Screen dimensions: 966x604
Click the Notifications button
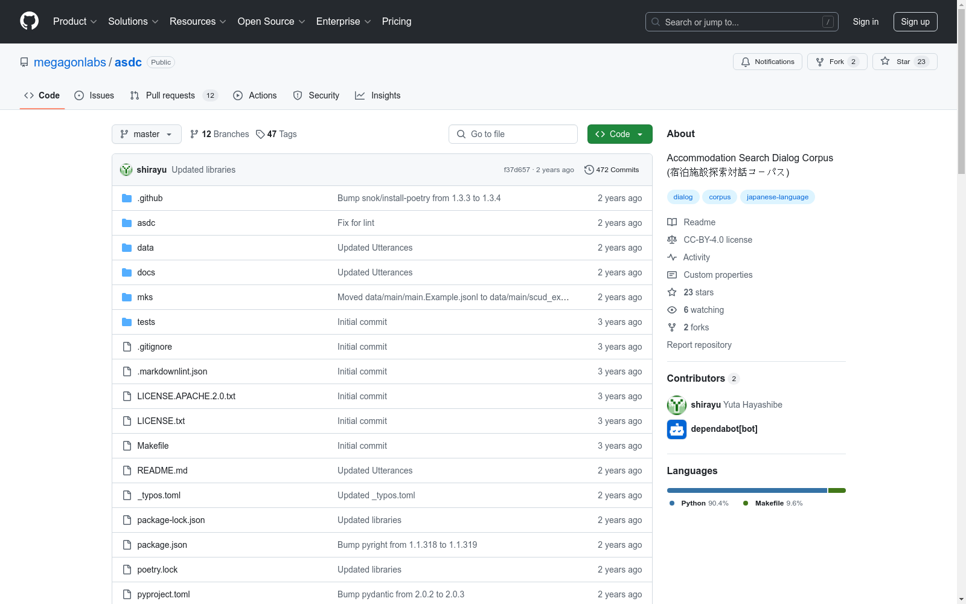click(x=767, y=62)
